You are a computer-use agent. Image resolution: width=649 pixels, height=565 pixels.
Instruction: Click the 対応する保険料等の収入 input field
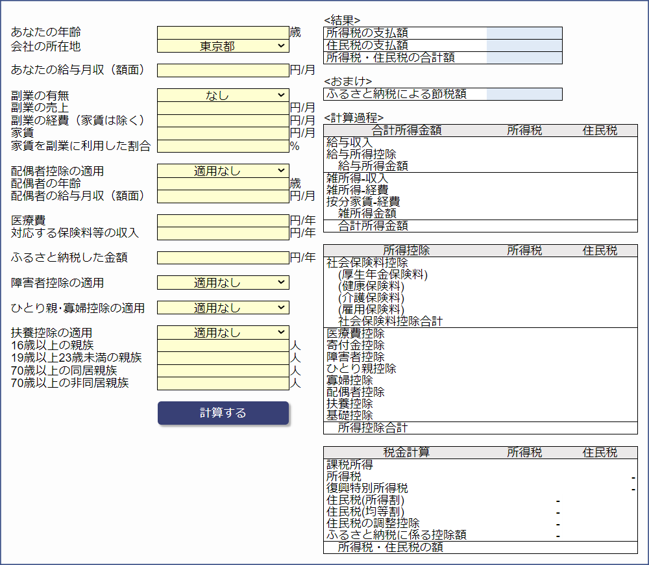[x=223, y=233]
